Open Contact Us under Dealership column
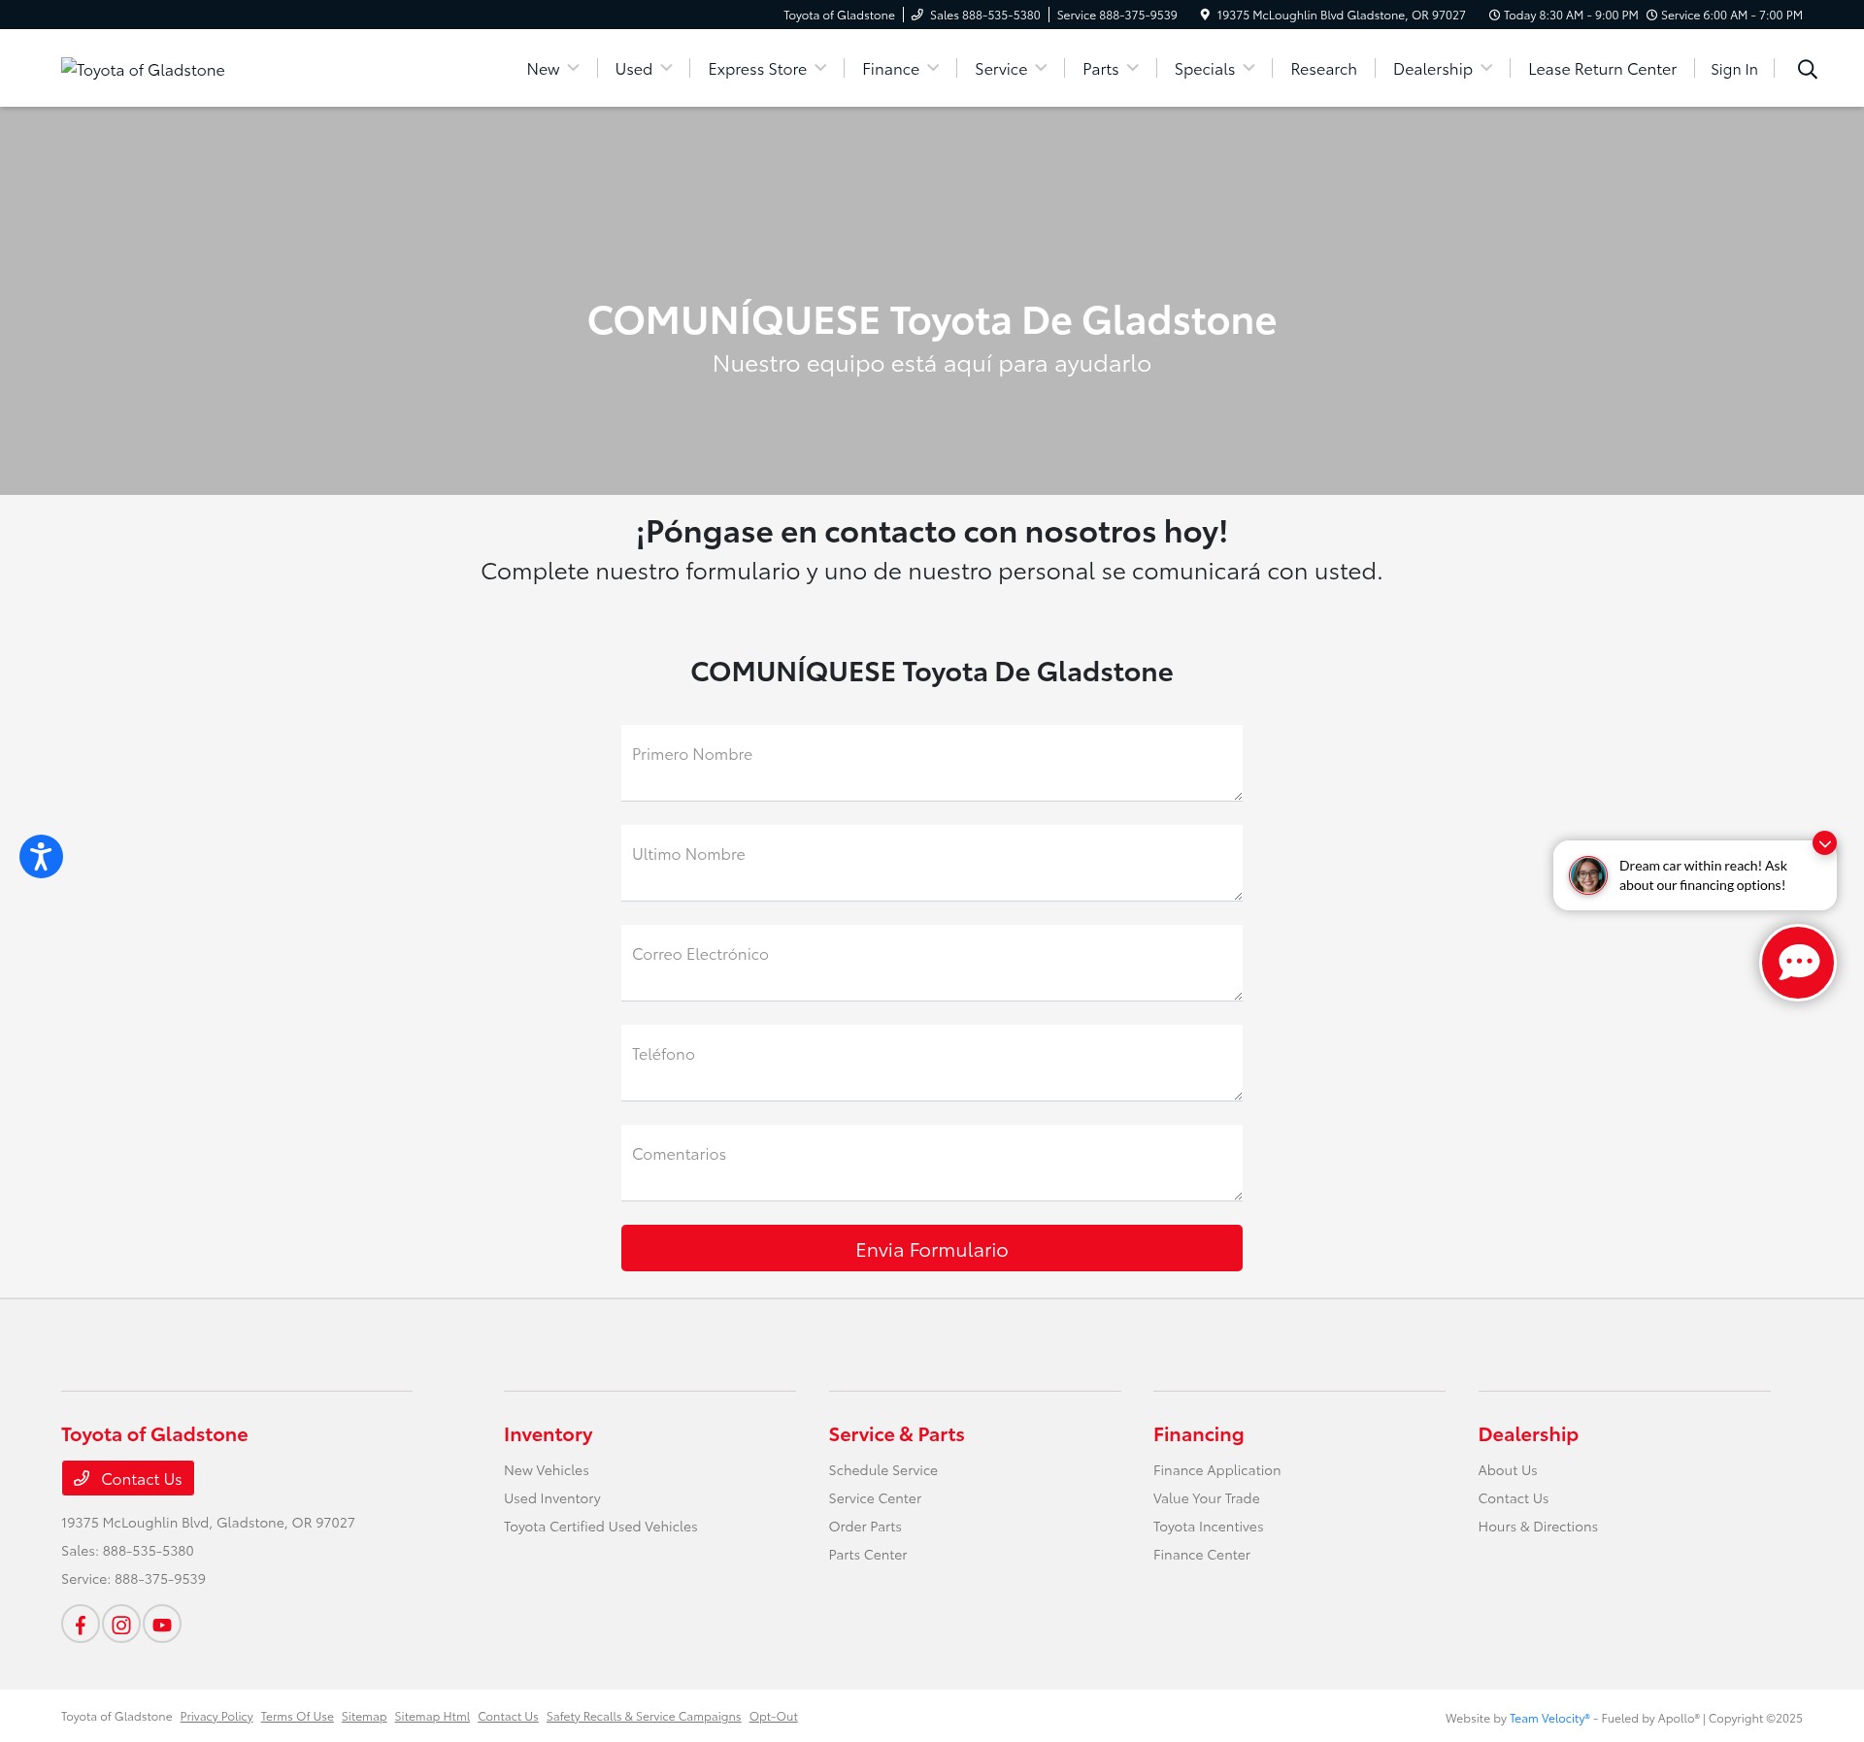 coord(1513,1498)
